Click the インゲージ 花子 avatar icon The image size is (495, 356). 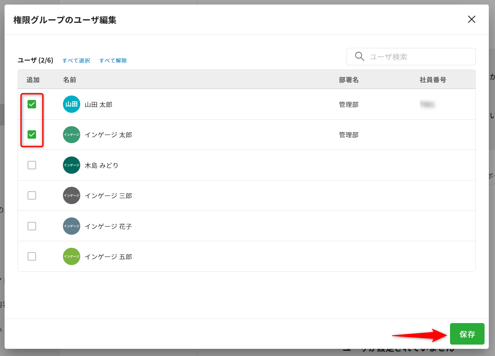coord(71,226)
